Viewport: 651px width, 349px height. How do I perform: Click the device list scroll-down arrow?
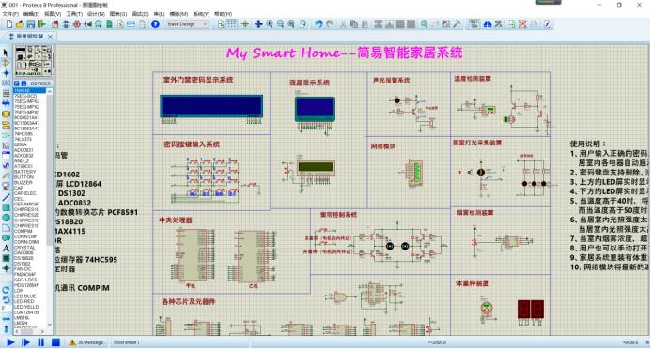pyautogui.click(x=50, y=325)
